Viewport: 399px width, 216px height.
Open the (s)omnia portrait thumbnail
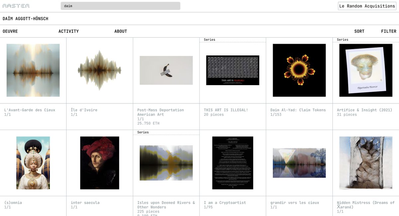33,163
